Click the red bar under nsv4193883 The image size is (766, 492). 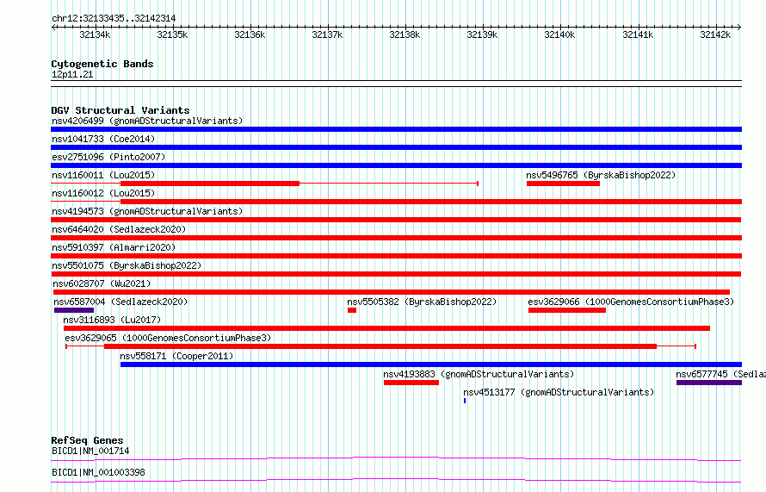411,383
